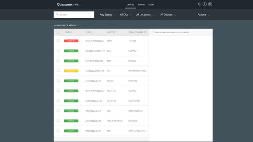The image size is (253, 142).
Task: Click asset ID 7777
Action: [x=109, y=71]
